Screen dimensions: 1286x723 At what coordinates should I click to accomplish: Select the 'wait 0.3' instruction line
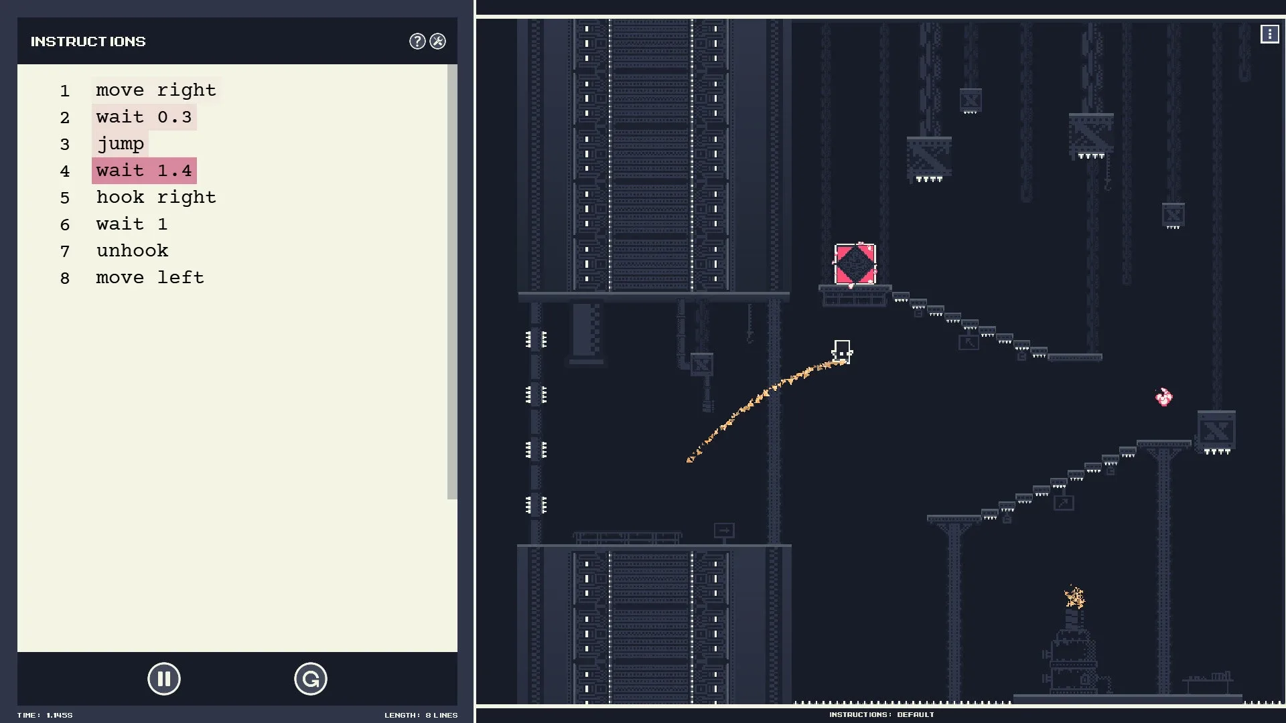(143, 117)
